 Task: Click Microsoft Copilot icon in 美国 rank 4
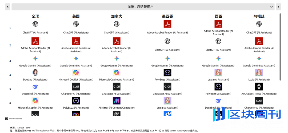click(x=76, y=72)
